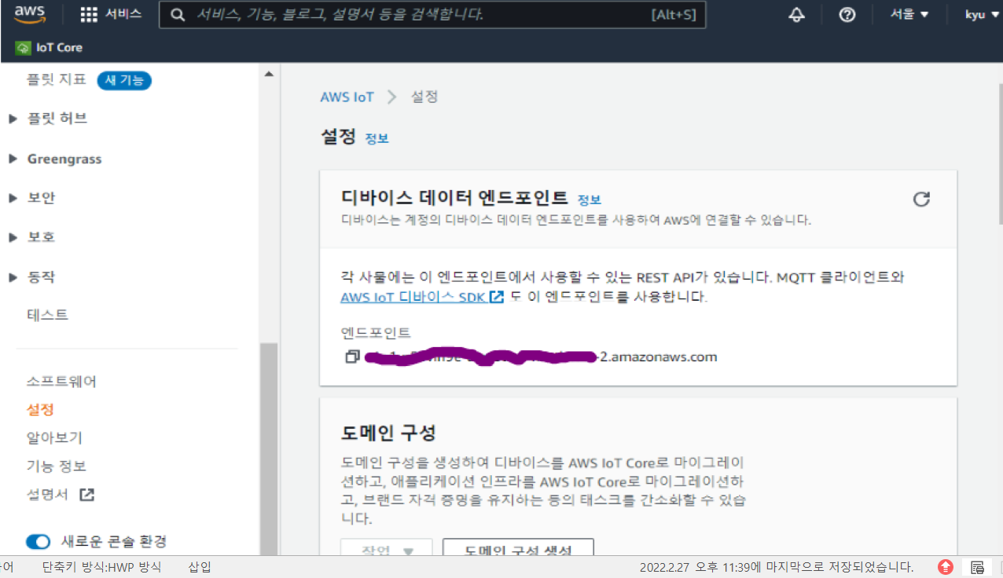Open the notifications bell
Viewport: 1003px width, 578px height.
797,15
